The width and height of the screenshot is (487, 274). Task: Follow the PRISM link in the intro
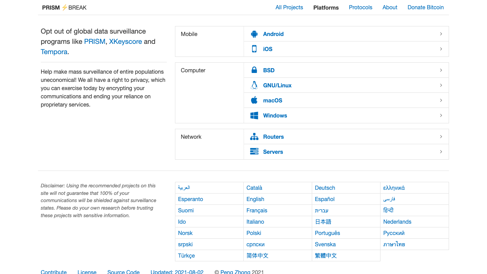click(x=95, y=41)
